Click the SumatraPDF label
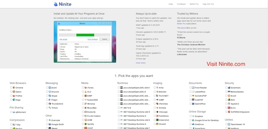The height and width of the screenshot is (129, 268). click(201, 96)
